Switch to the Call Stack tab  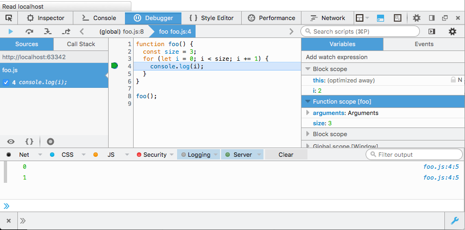(x=81, y=44)
